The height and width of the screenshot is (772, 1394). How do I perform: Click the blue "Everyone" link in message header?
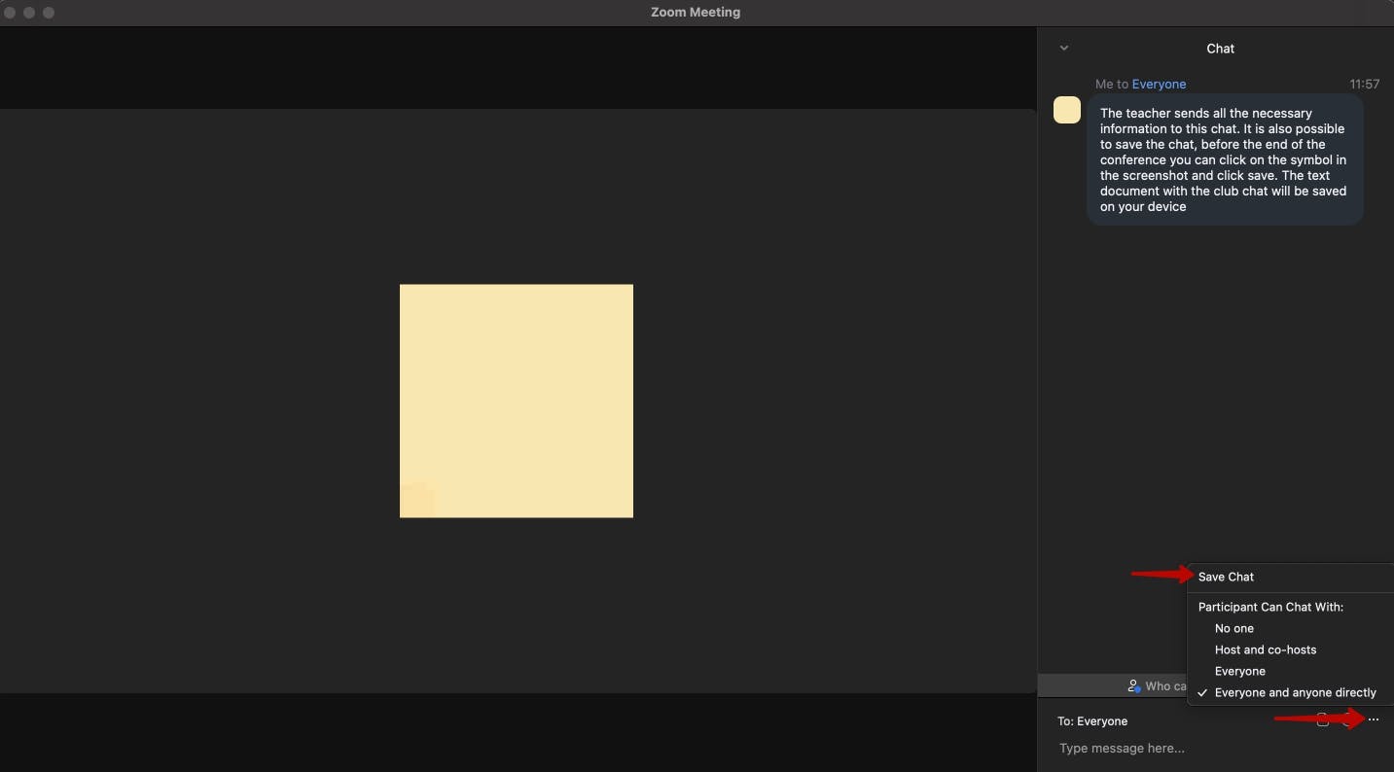click(1159, 84)
